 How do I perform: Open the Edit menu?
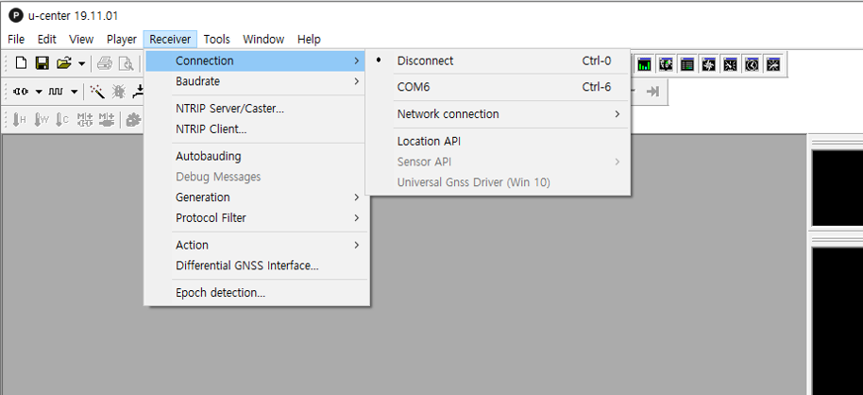coord(47,39)
